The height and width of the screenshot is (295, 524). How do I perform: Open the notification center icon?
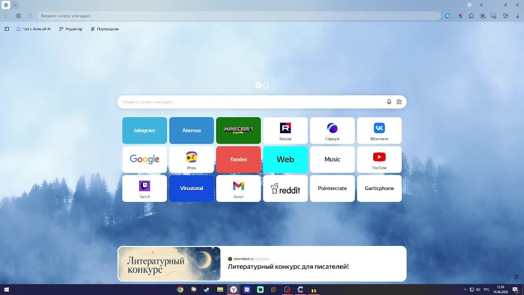pos(515,290)
